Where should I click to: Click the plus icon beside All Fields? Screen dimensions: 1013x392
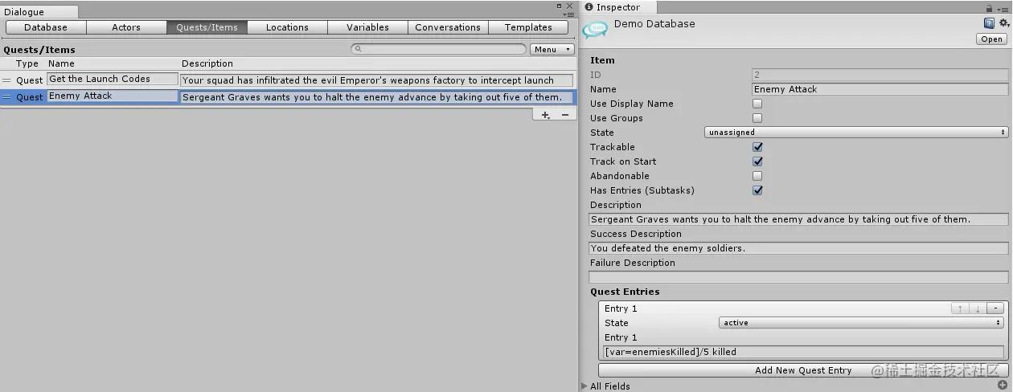click(1003, 386)
